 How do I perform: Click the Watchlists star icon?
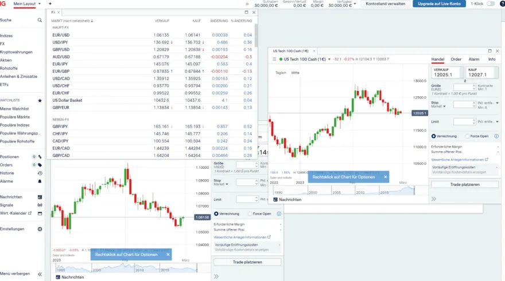pyautogui.click(x=40, y=100)
